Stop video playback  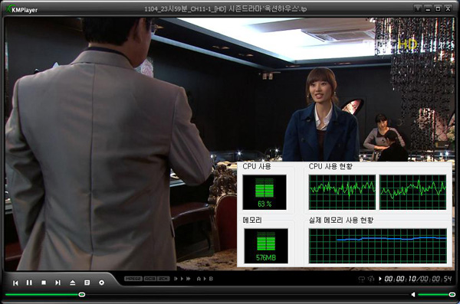(x=44, y=283)
